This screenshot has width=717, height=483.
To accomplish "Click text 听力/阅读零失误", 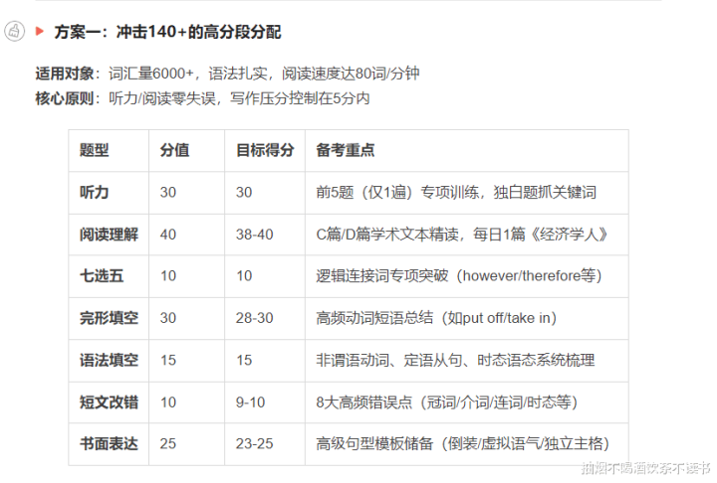I will pyautogui.click(x=162, y=98).
